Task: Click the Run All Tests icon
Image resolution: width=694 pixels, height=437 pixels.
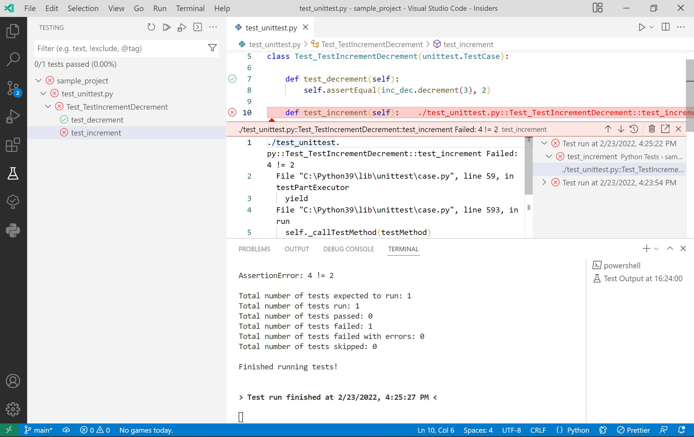Action: pos(167,27)
